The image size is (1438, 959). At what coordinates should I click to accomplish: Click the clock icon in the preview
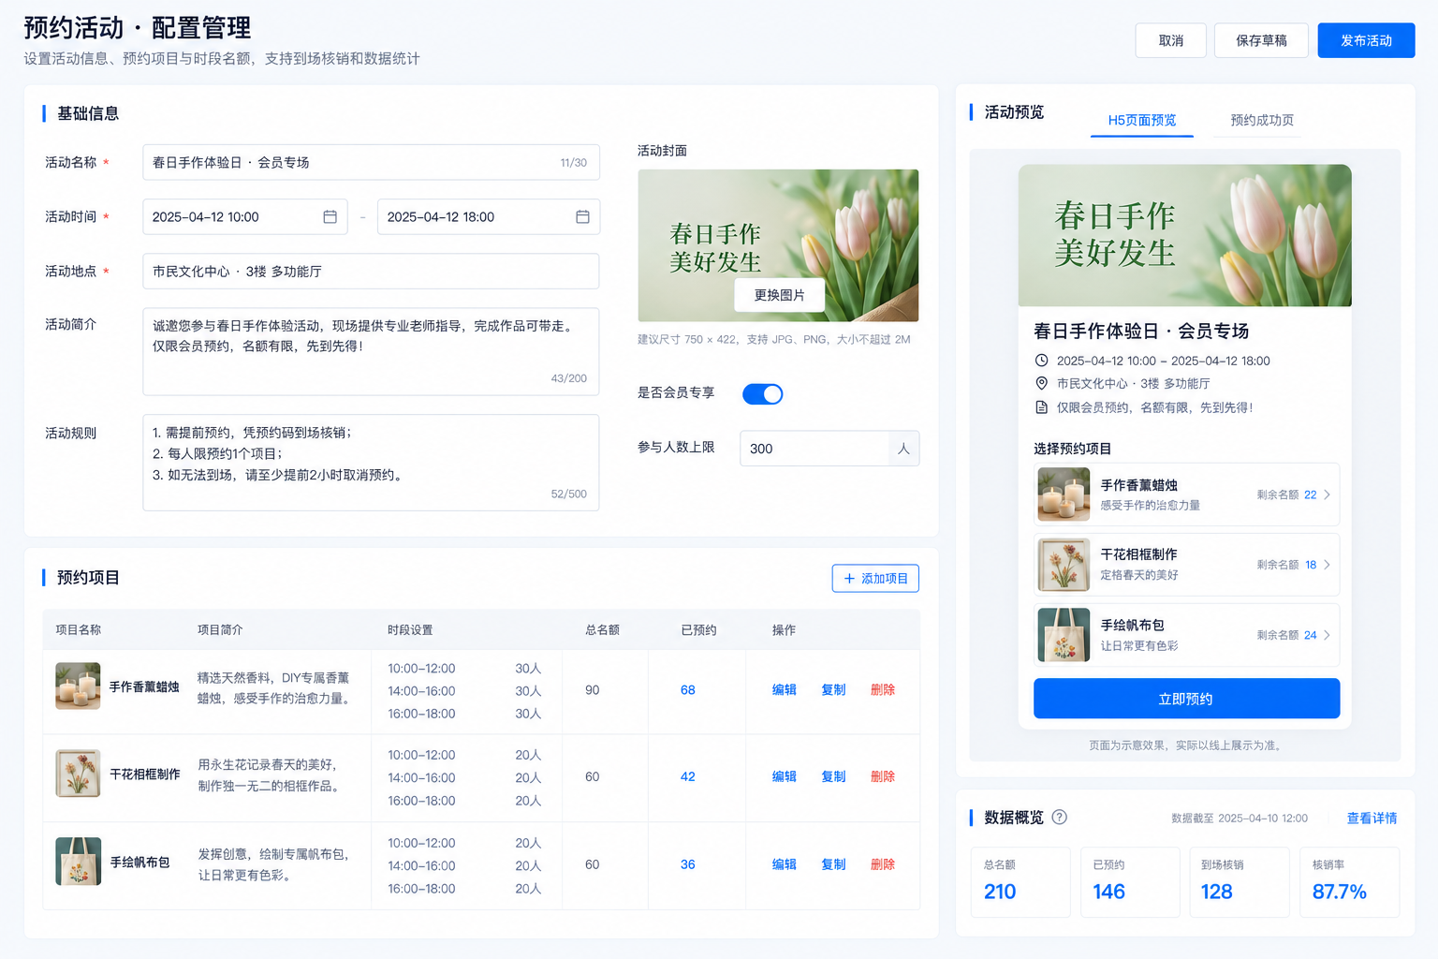(x=1041, y=361)
